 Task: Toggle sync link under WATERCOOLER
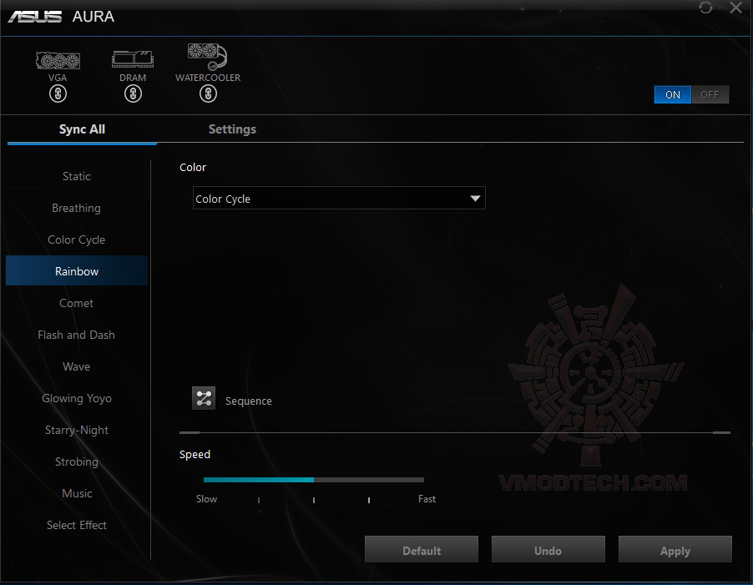point(208,93)
